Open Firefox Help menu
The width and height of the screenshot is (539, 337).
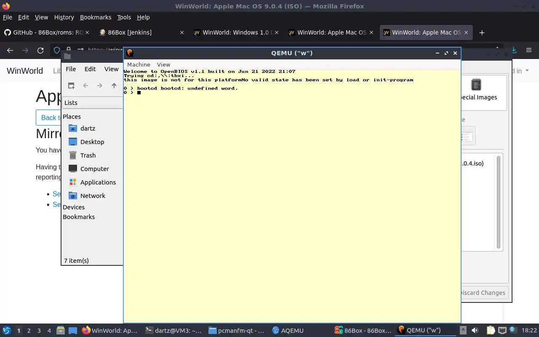point(143,17)
